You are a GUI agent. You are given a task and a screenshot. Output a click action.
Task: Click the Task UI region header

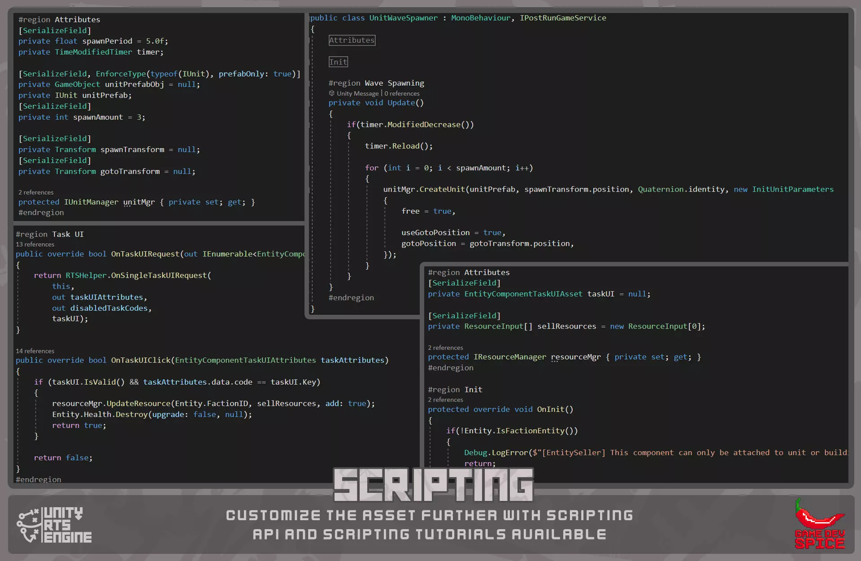click(x=50, y=234)
